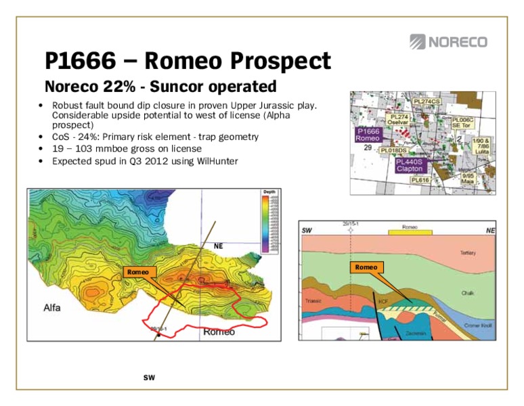Click the purple "PL440S Clapton" label
The image size is (524, 406).
pyautogui.click(x=410, y=165)
